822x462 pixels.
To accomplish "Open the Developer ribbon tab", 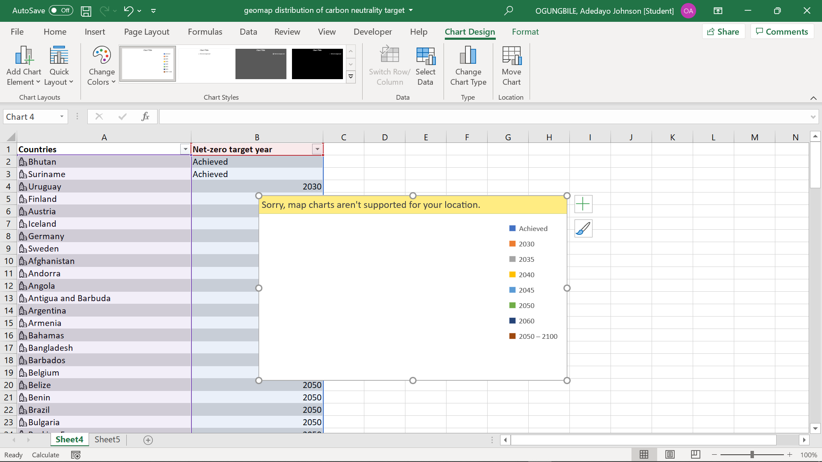I will [x=373, y=31].
